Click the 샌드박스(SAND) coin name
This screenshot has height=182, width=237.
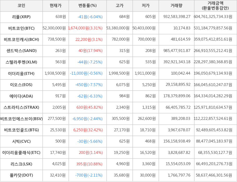tap(21, 51)
